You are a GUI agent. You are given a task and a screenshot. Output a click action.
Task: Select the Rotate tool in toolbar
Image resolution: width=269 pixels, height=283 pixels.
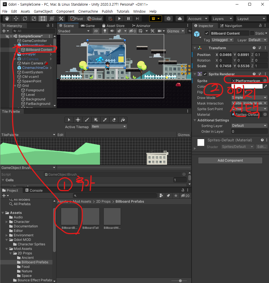click(25, 19)
